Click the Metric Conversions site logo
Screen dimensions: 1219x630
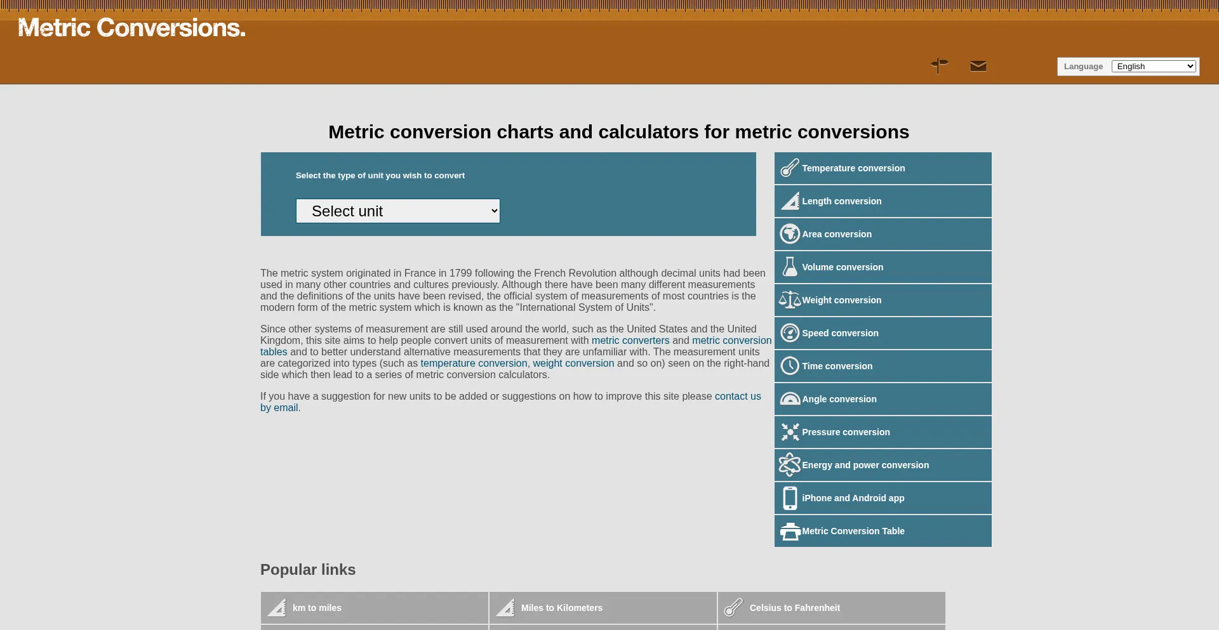coord(131,28)
